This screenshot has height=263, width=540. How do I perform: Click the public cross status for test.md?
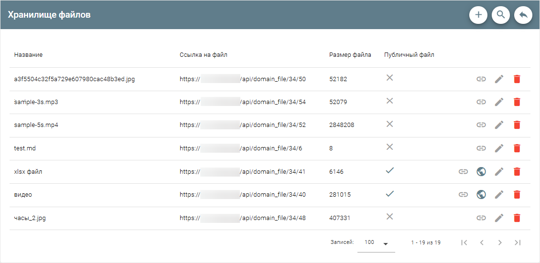pos(390,147)
